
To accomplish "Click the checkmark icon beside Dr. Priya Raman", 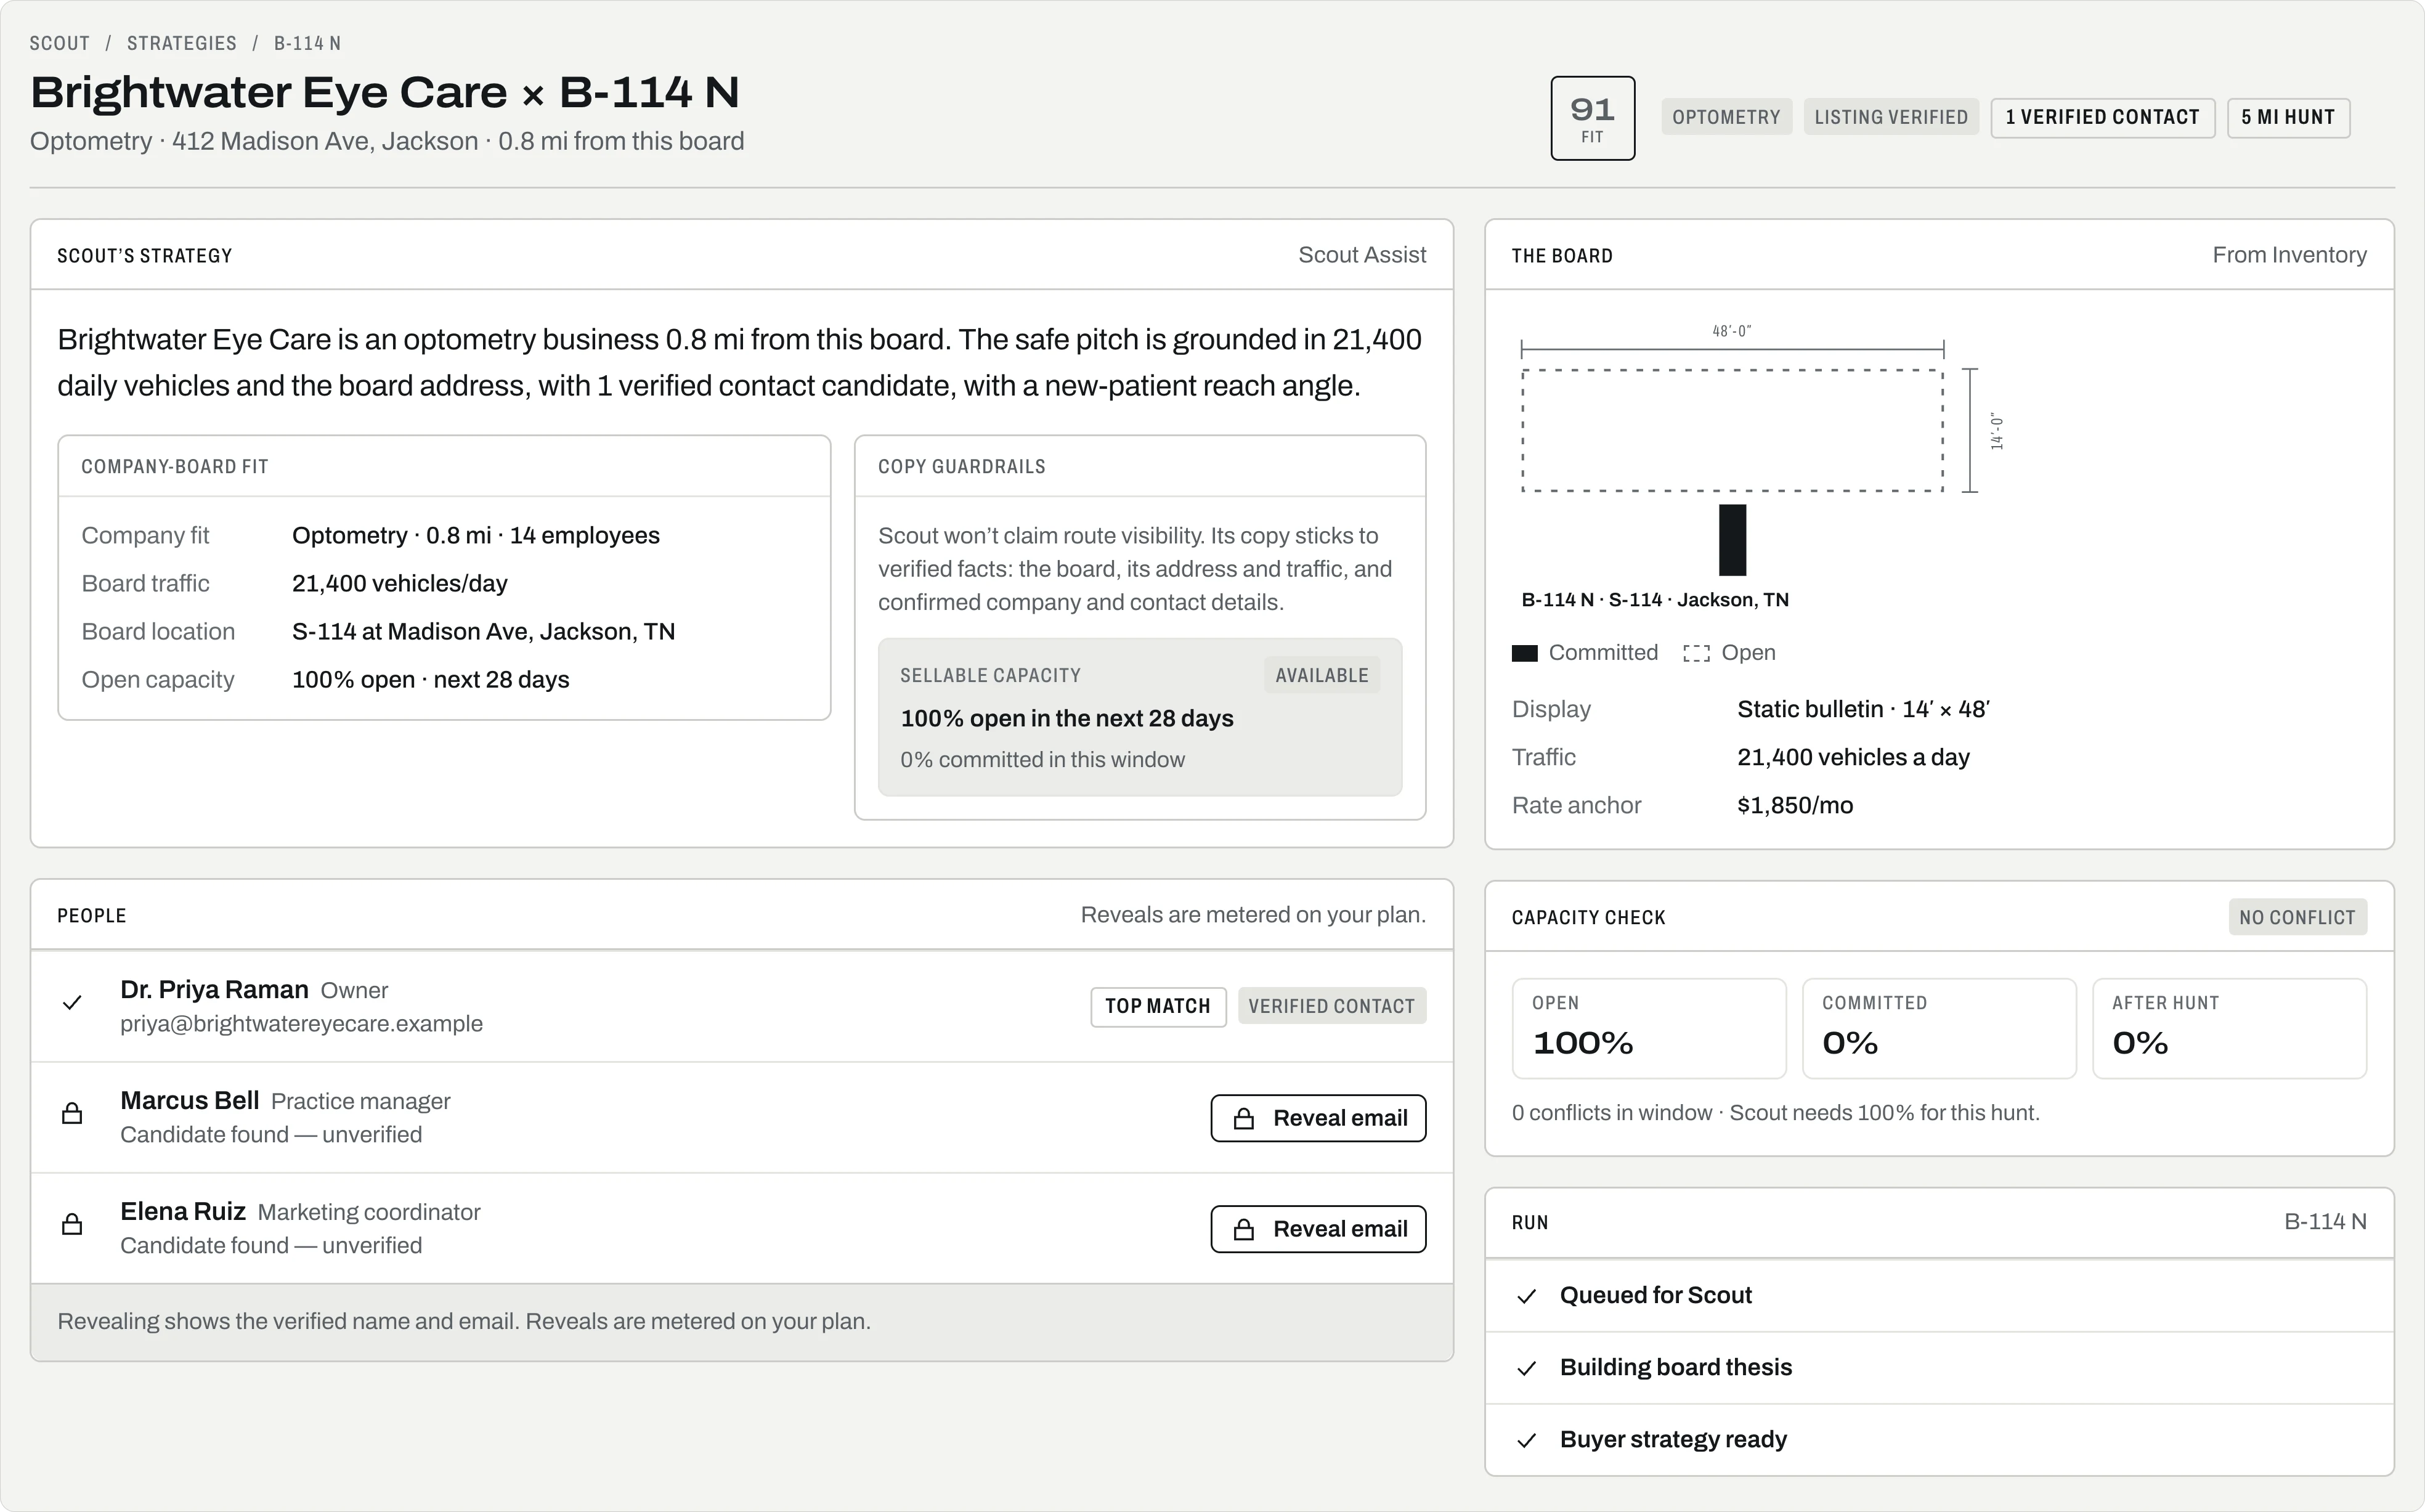I will click(x=72, y=1003).
